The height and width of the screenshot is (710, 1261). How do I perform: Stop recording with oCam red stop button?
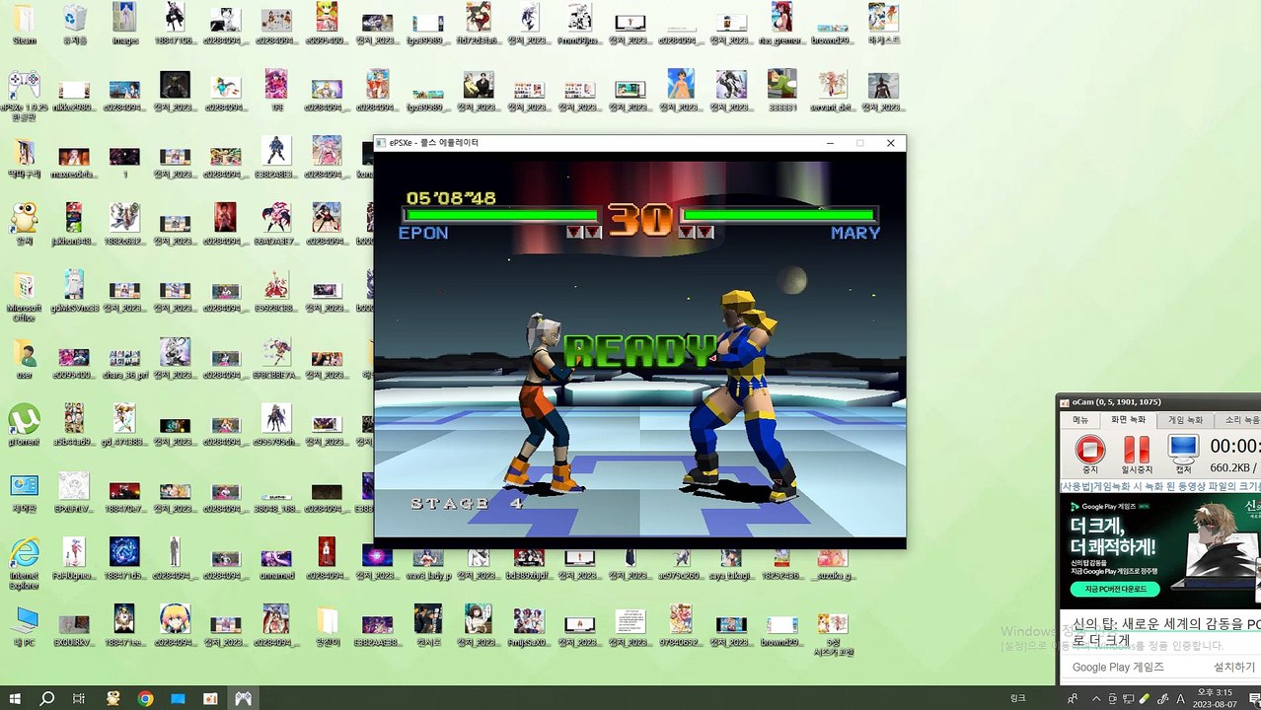coord(1089,454)
